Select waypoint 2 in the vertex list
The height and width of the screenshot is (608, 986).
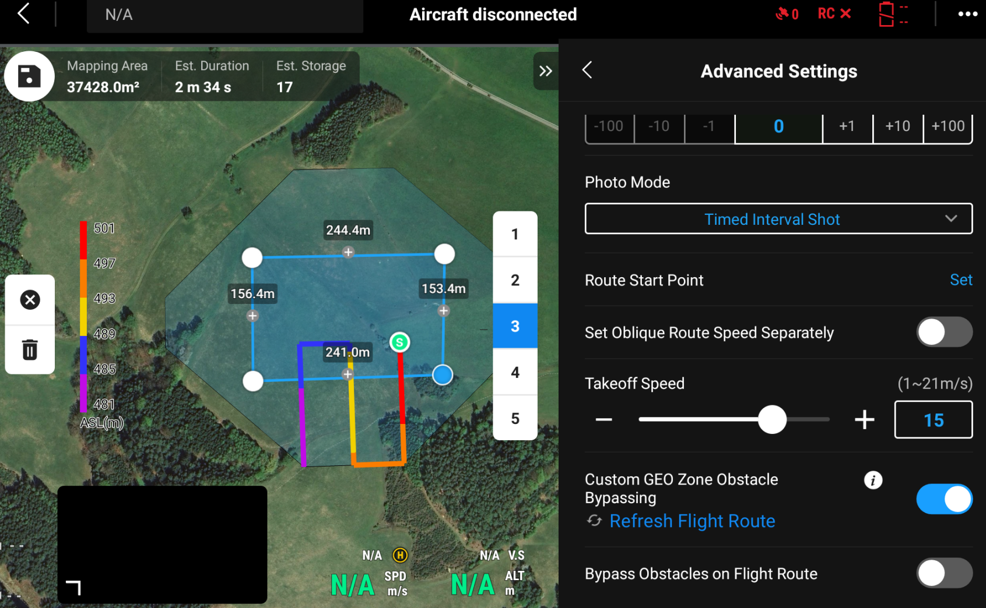515,280
